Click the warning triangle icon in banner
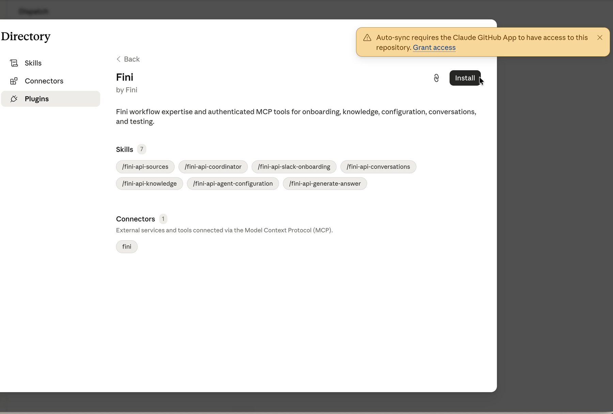 click(367, 38)
